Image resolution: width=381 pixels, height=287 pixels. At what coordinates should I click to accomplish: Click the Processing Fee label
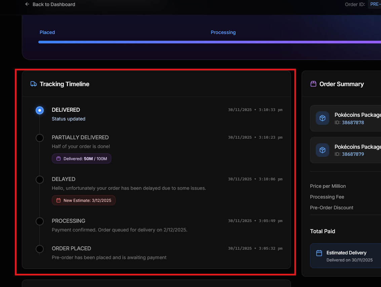327,197
